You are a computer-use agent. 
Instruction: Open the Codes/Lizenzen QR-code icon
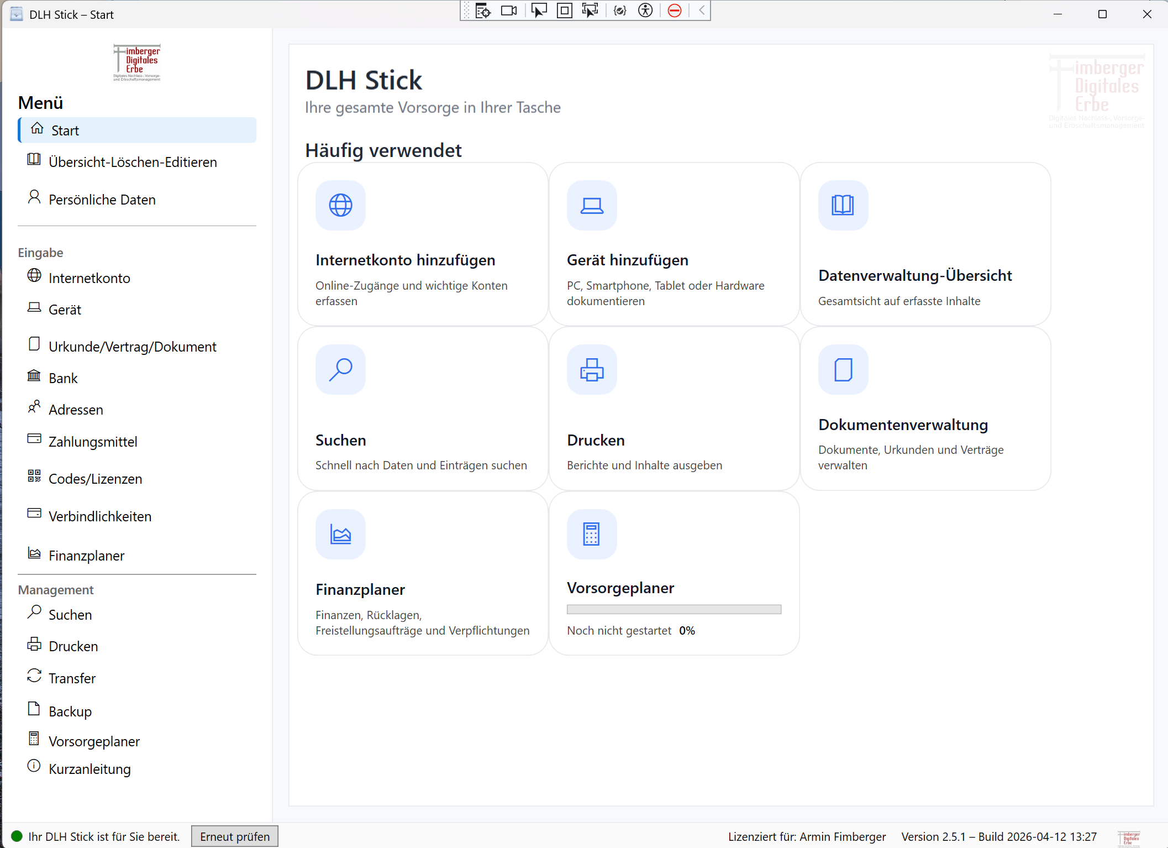[x=34, y=476]
